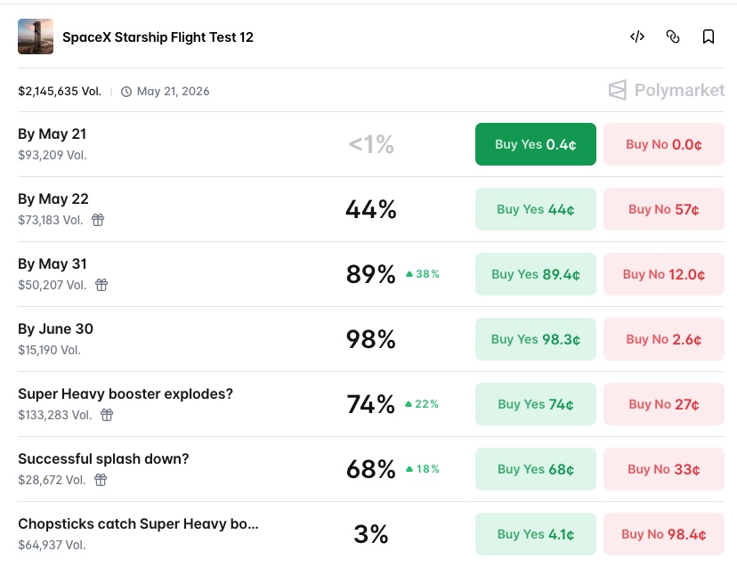Image resolution: width=737 pixels, height=567 pixels.
Task: Buy No 2.6¢ for By June 30
Action: coord(664,339)
